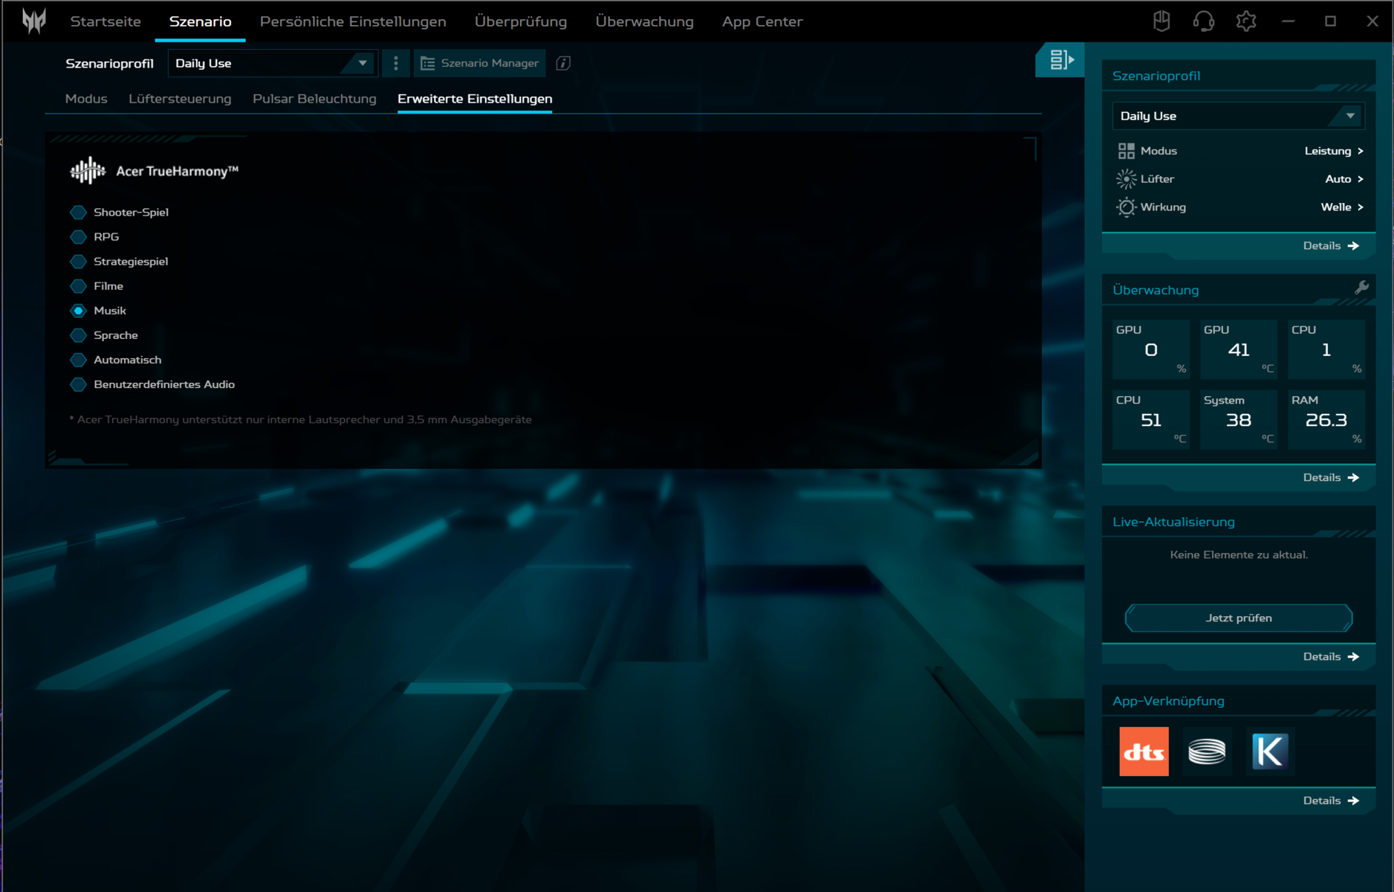
Task: Open the scenario info icon
Action: tap(563, 63)
